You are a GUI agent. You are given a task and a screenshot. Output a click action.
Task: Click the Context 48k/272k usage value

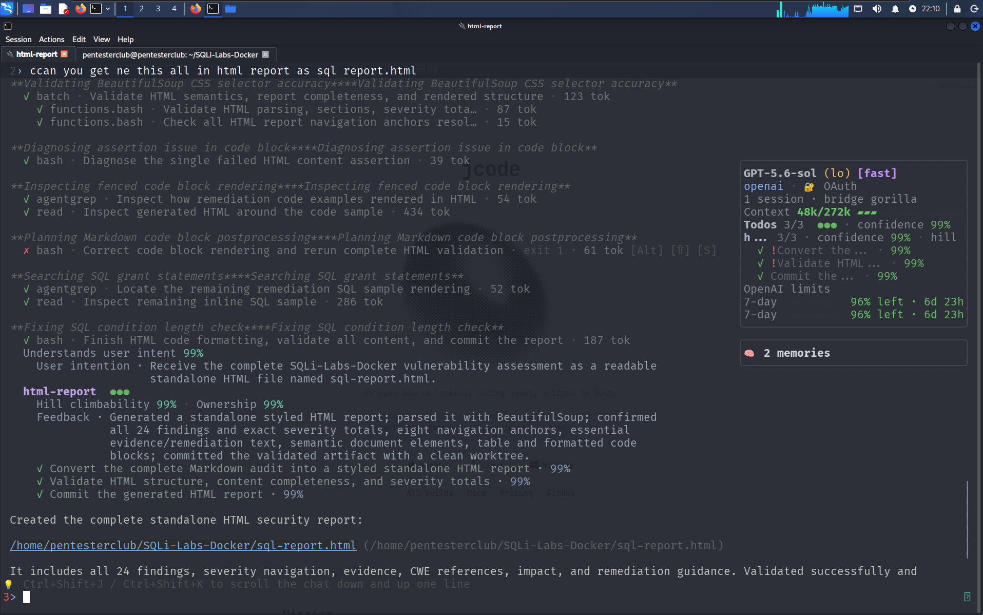coord(823,212)
